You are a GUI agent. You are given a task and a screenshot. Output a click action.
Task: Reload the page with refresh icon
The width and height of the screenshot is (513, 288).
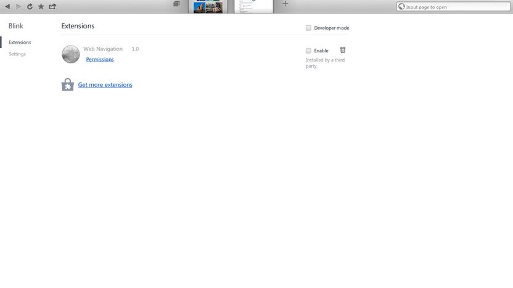pyautogui.click(x=30, y=7)
